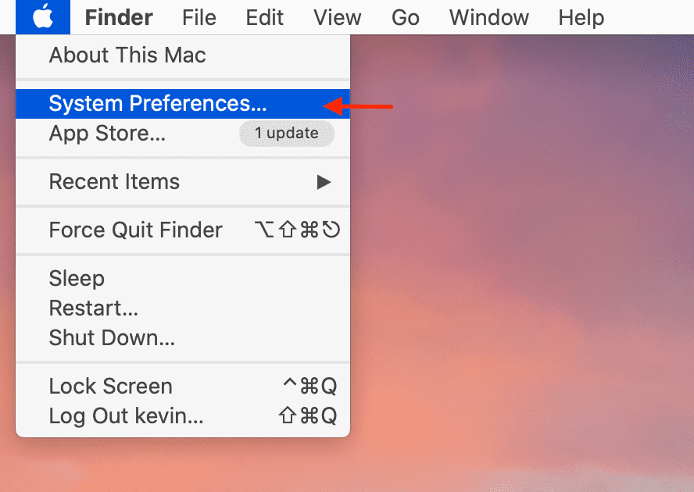This screenshot has width=694, height=492.
Task: Select About This Mac
Action: point(183,55)
